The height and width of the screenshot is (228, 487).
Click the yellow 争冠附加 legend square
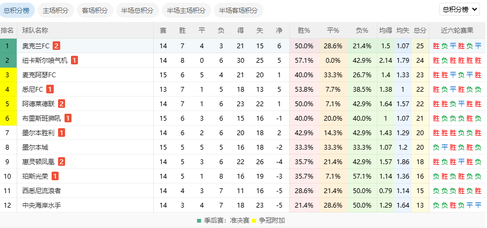(254, 220)
